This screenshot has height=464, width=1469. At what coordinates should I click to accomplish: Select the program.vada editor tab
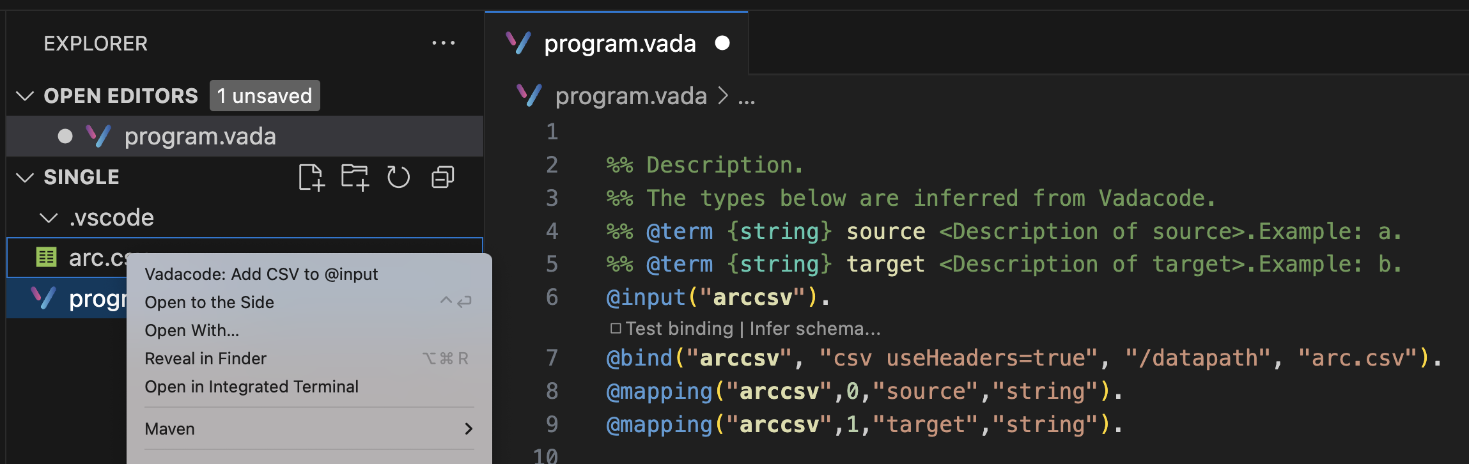[x=617, y=43]
